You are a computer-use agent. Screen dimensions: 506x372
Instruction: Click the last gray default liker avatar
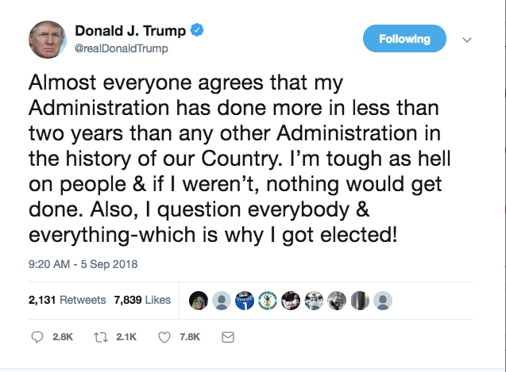click(383, 300)
